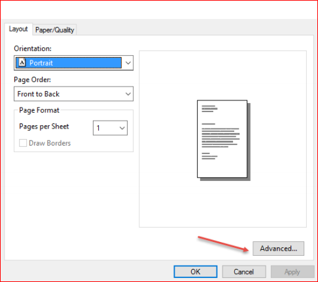Switch to the Paper/Quality tab

click(x=55, y=30)
